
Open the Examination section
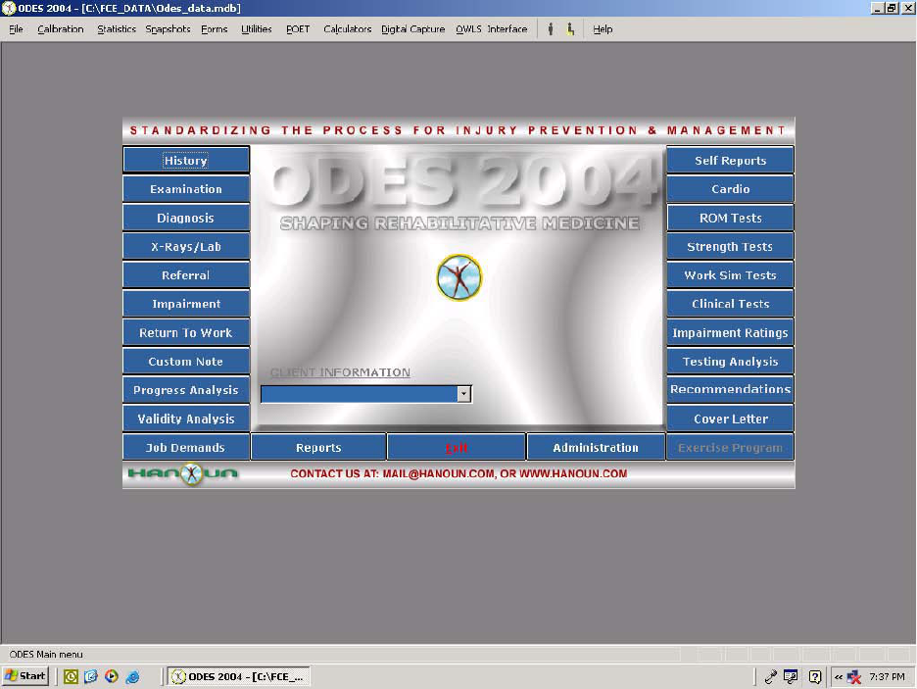click(x=186, y=189)
